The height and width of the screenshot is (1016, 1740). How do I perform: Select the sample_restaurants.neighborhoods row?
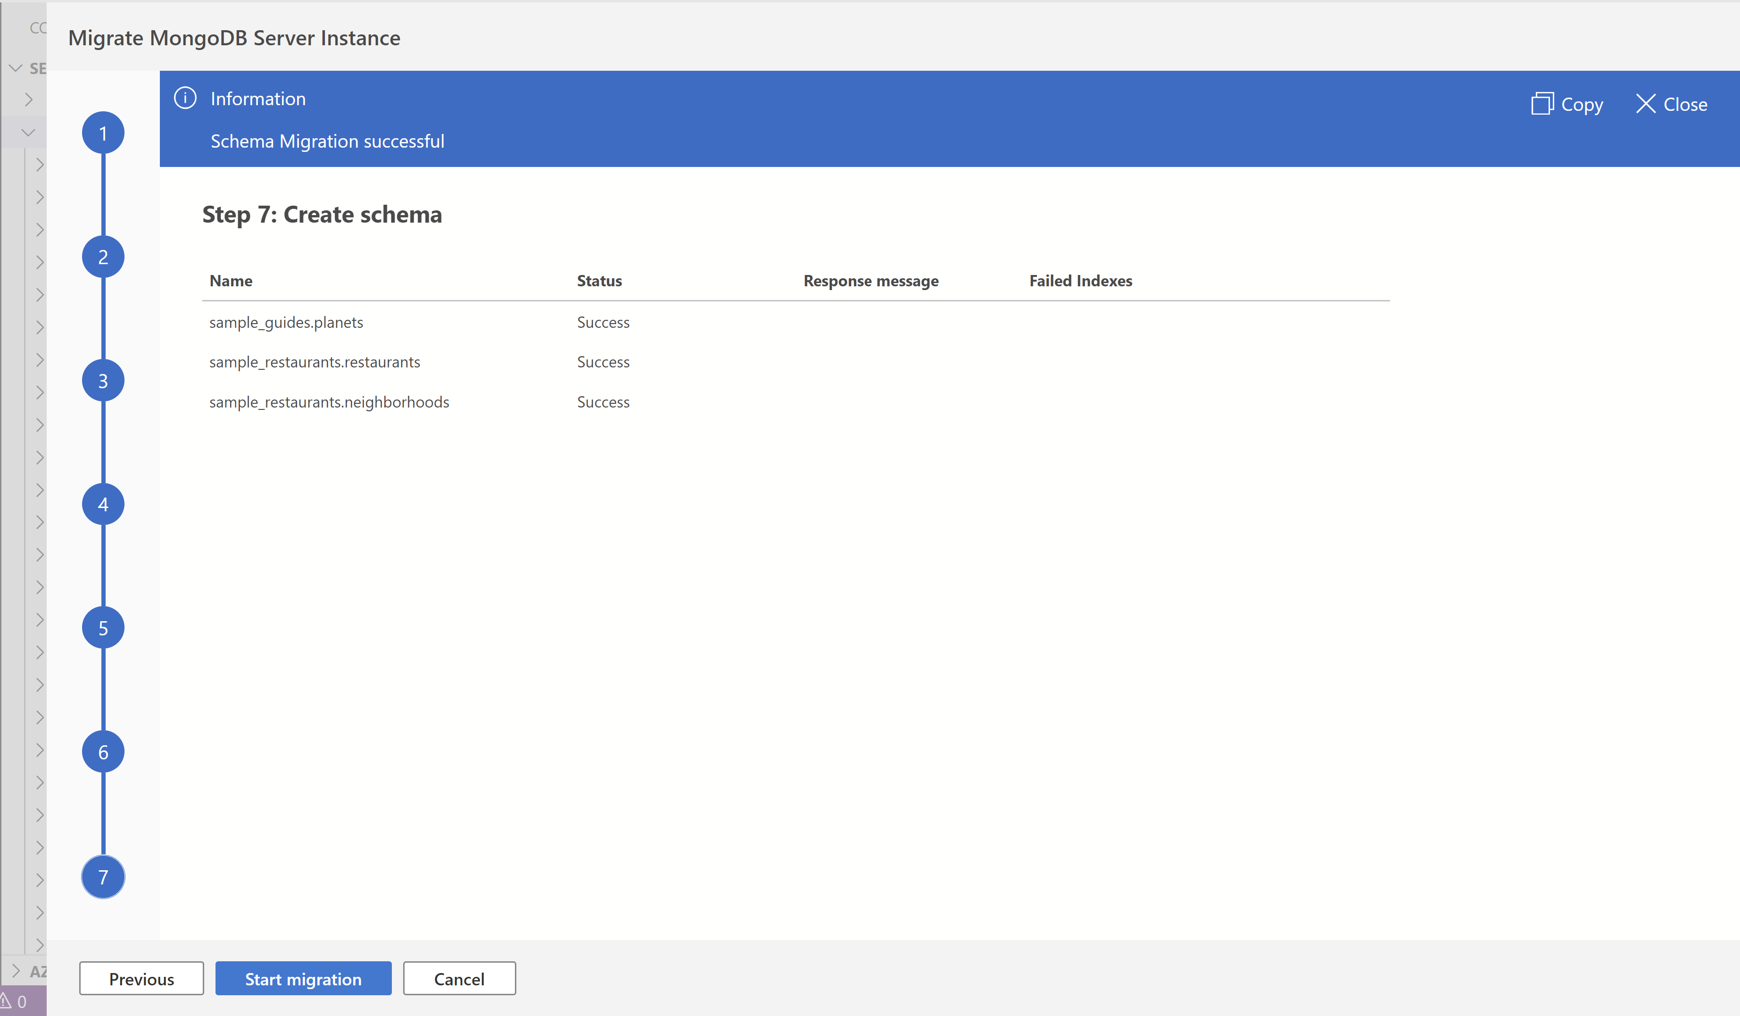[795, 402]
